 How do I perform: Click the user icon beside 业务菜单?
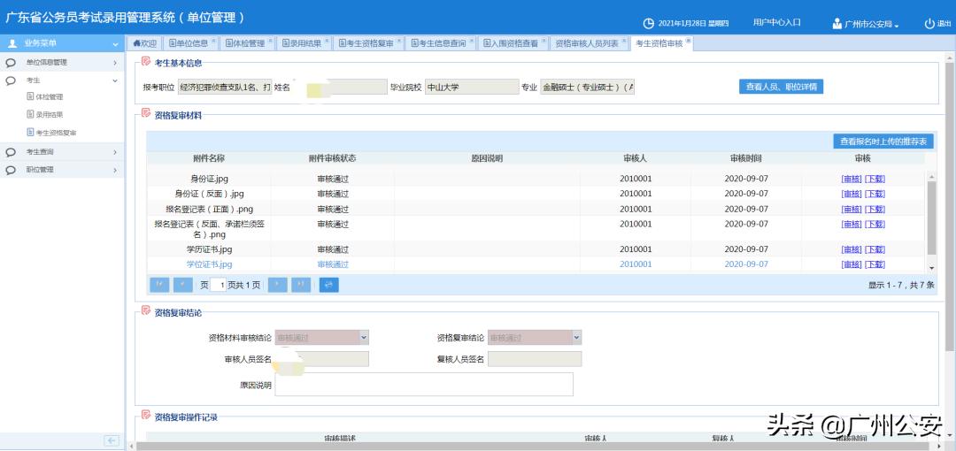point(12,43)
